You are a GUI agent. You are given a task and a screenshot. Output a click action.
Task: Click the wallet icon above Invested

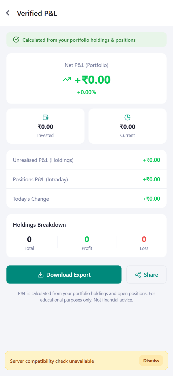(45, 117)
